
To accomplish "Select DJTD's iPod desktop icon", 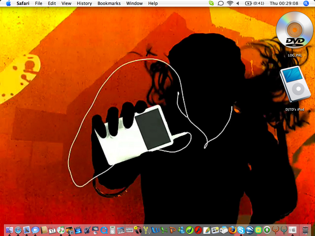I will [295, 84].
